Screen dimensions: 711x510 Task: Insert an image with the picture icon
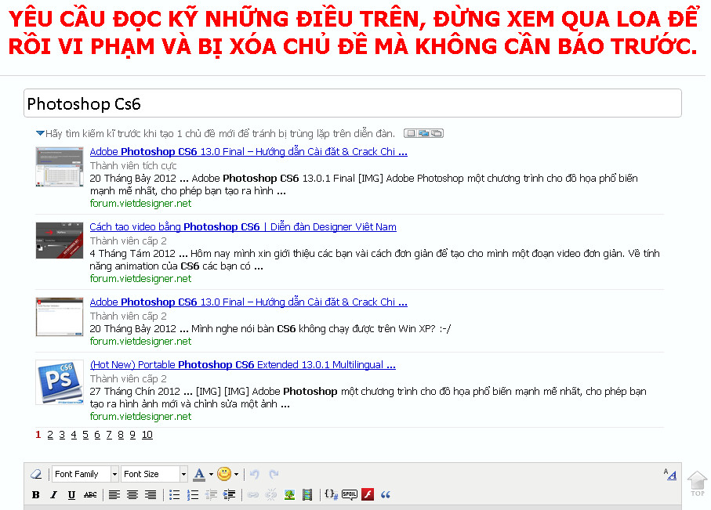coord(289,494)
